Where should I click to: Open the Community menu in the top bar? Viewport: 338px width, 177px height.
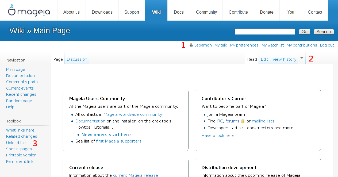pyautogui.click(x=206, y=12)
